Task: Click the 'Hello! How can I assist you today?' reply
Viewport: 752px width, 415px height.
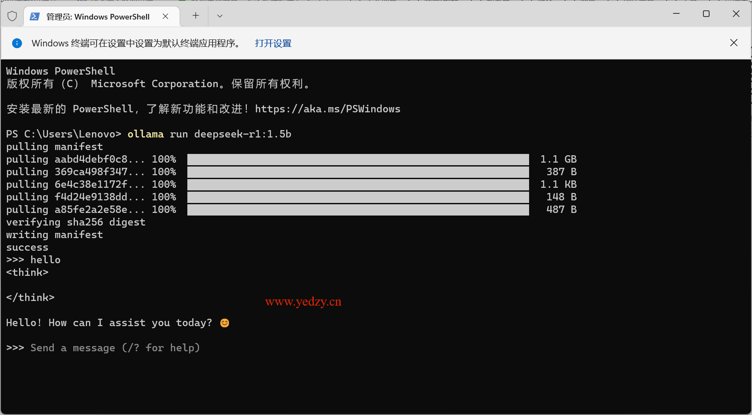Action: (x=109, y=323)
